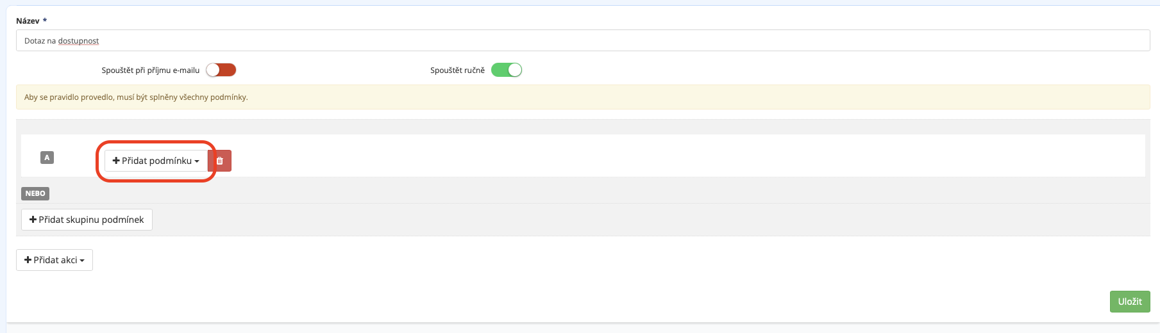Open the Přidat podmínku dropdown
Screen dimensions: 1160x333
156,161
